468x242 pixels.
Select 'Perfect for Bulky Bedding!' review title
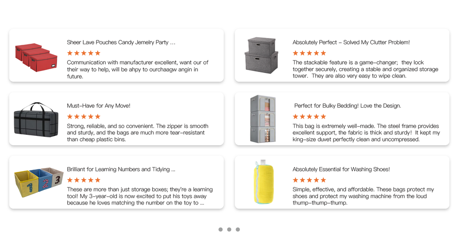[x=348, y=106]
